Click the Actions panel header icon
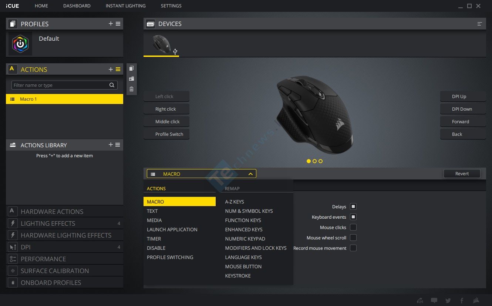The height and width of the screenshot is (306, 492). [x=13, y=69]
